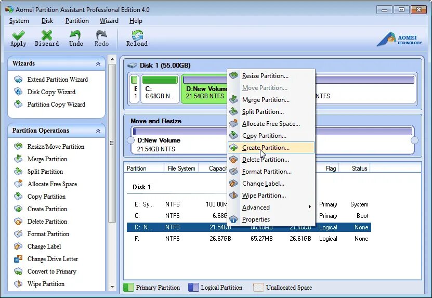432x298 pixels.
Task: Click the Change Drive Letter link
Action: [53, 259]
